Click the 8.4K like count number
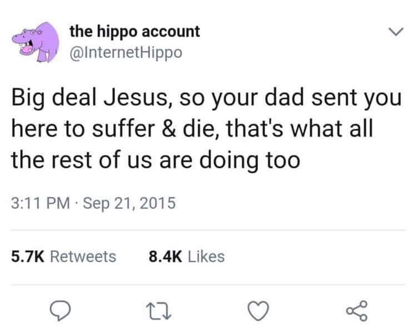The height and width of the screenshot is (332, 409). pyautogui.click(x=164, y=256)
